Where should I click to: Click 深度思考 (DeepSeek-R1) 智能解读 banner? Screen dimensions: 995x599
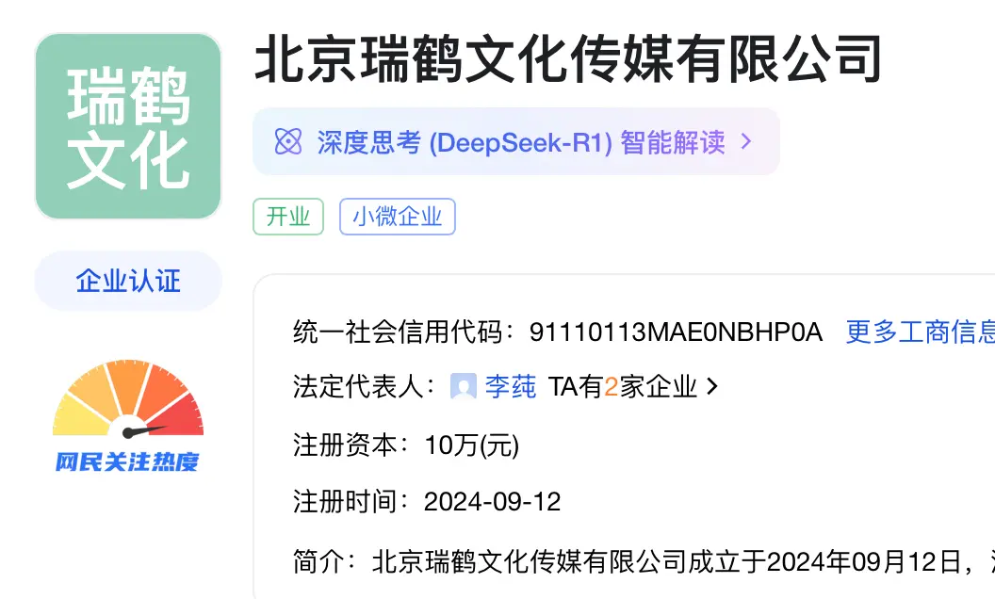[516, 141]
